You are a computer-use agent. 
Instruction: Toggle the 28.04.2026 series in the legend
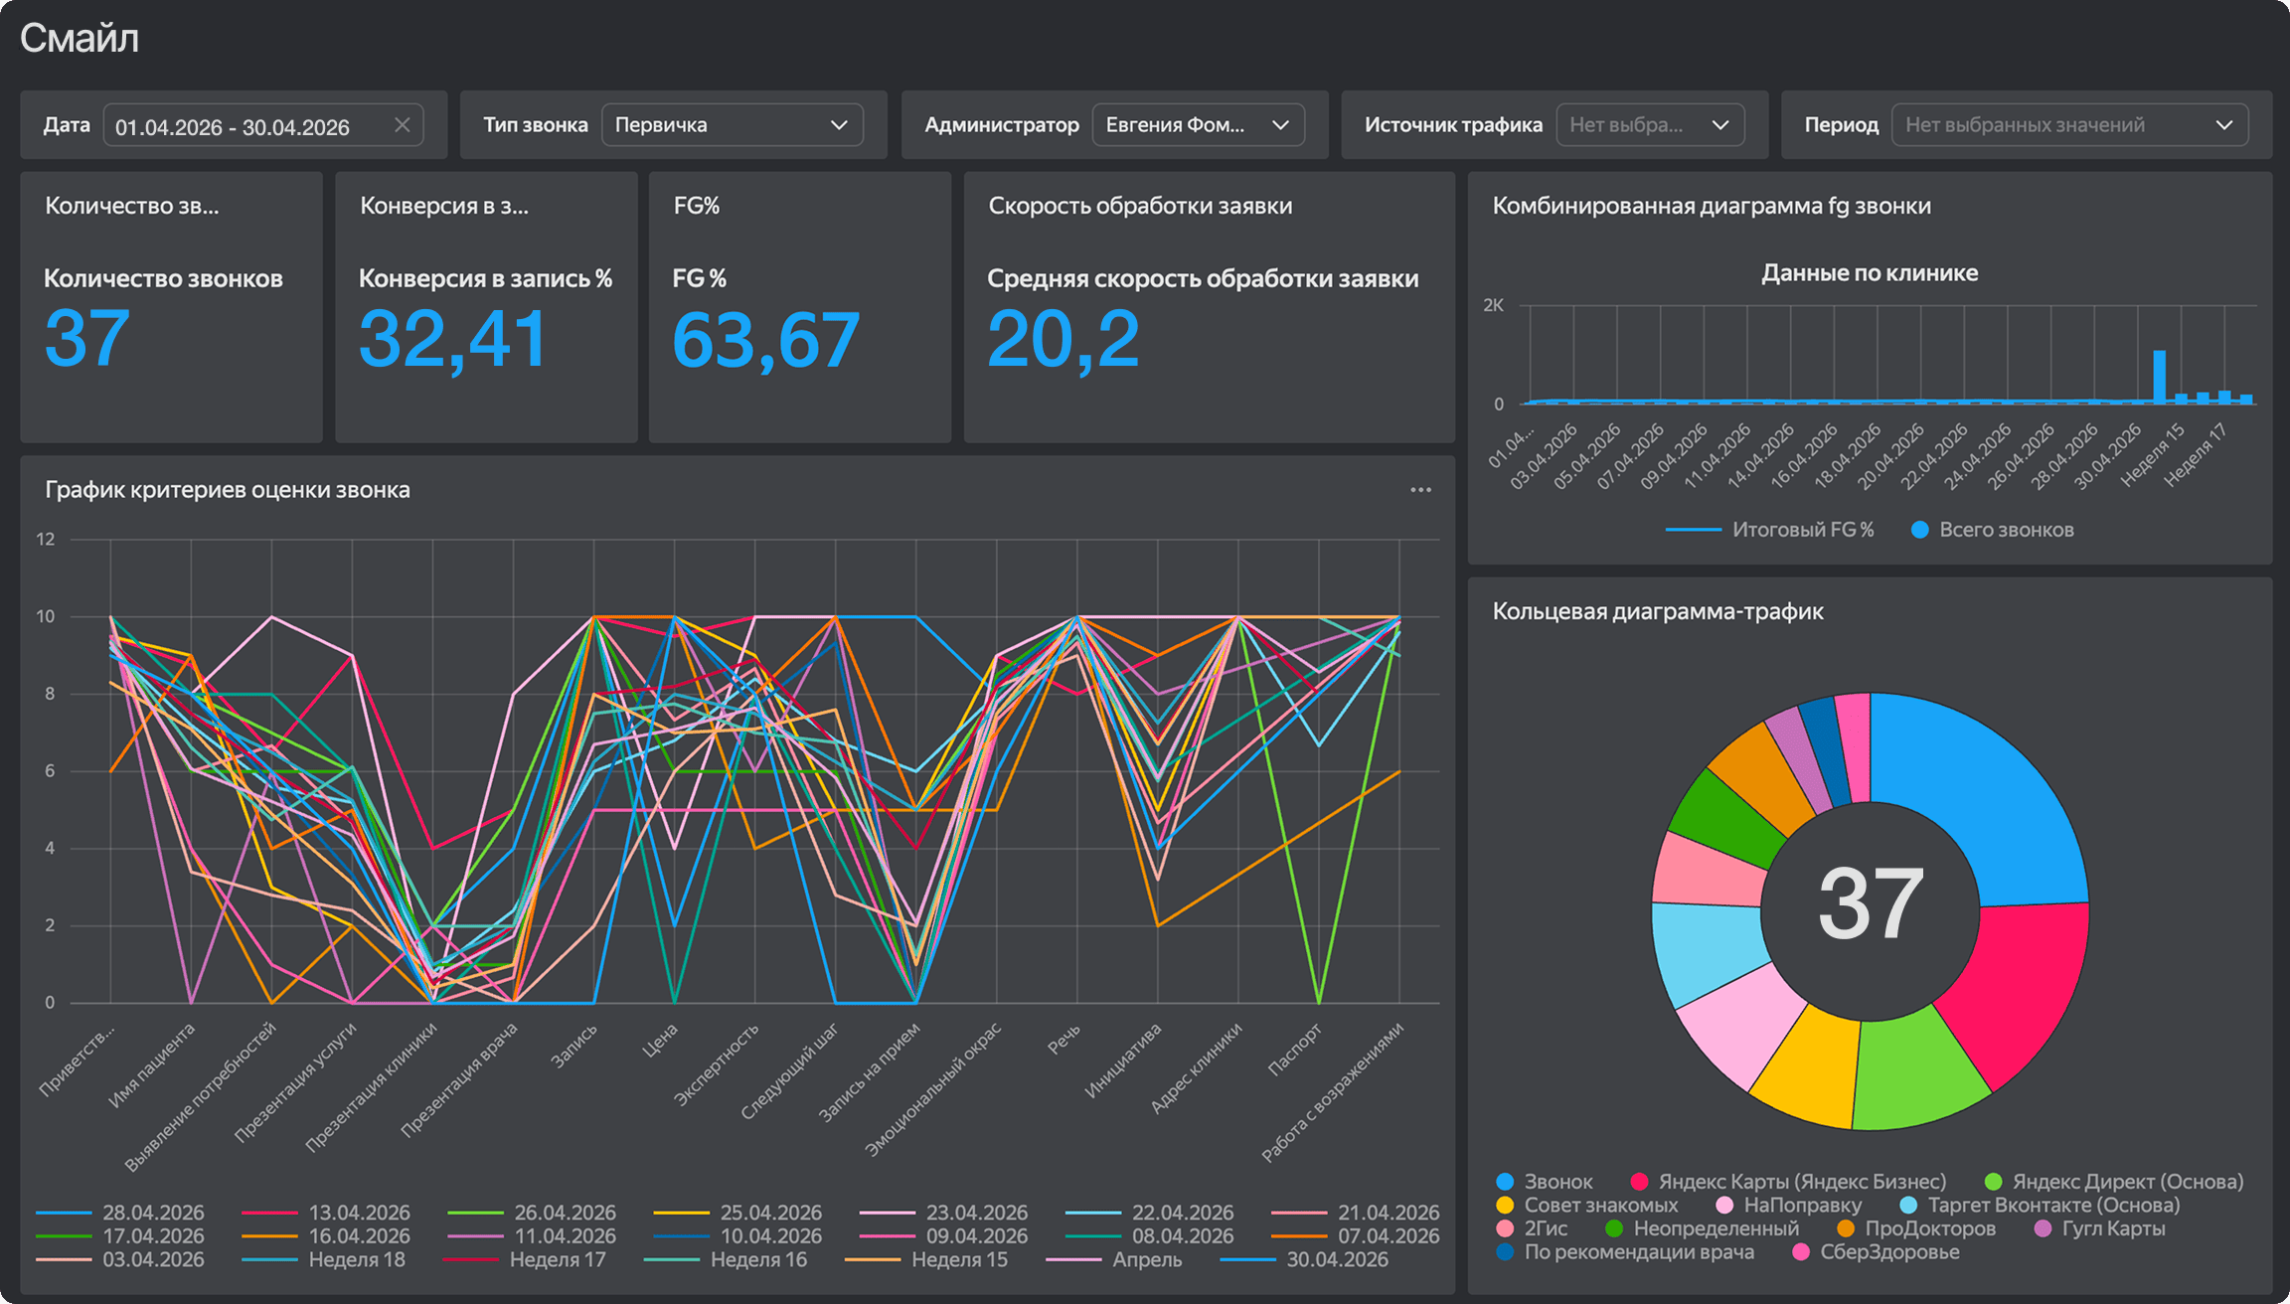point(120,1213)
